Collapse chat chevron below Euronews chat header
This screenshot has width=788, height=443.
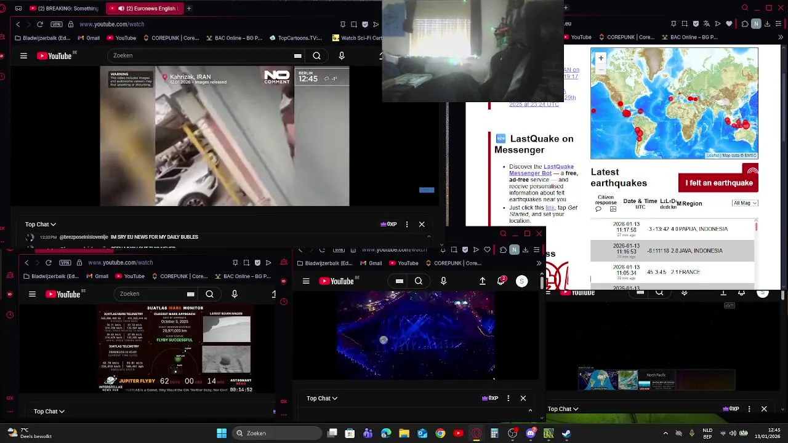click(429, 237)
